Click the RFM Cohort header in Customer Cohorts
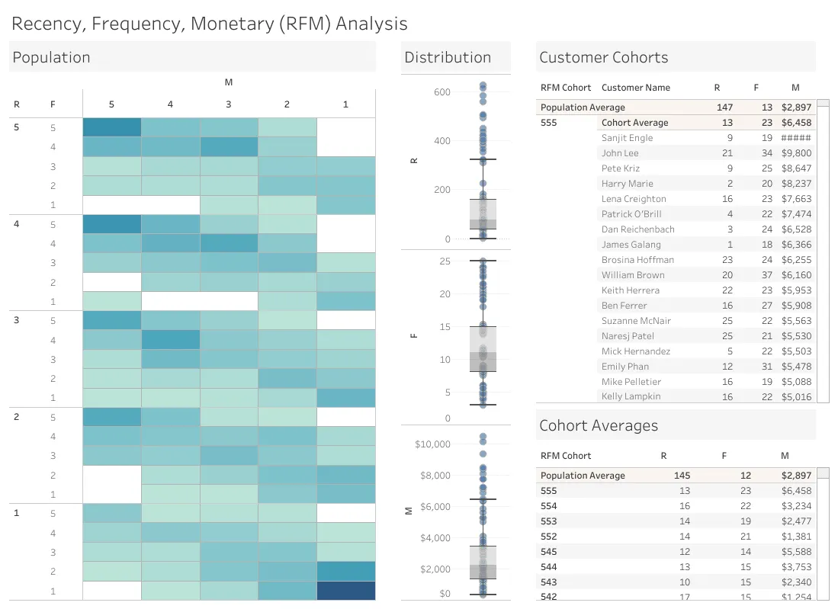838x609 pixels. click(x=566, y=88)
